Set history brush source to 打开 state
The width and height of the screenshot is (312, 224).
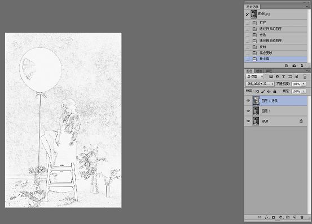247,23
